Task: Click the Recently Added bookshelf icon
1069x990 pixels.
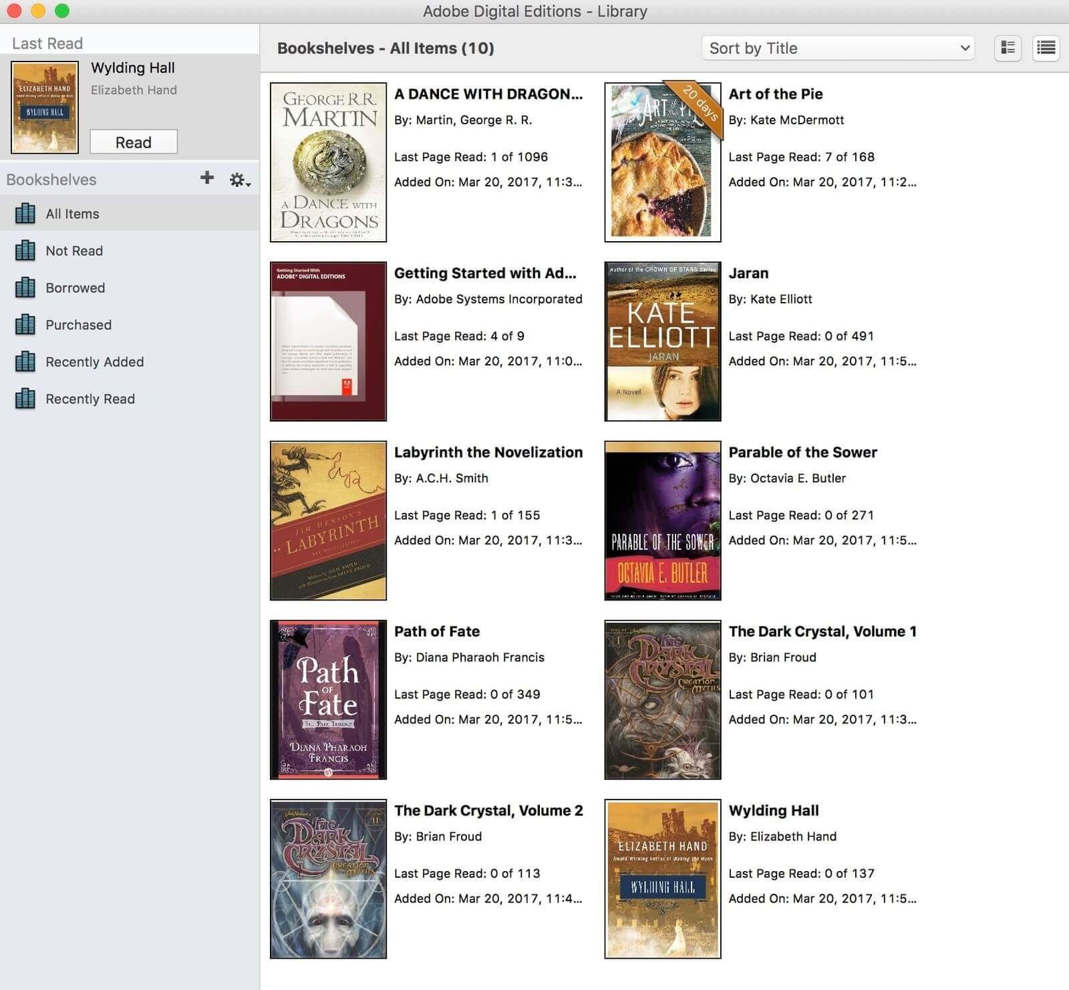Action: [25, 361]
